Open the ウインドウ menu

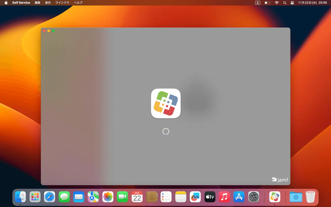point(62,3)
